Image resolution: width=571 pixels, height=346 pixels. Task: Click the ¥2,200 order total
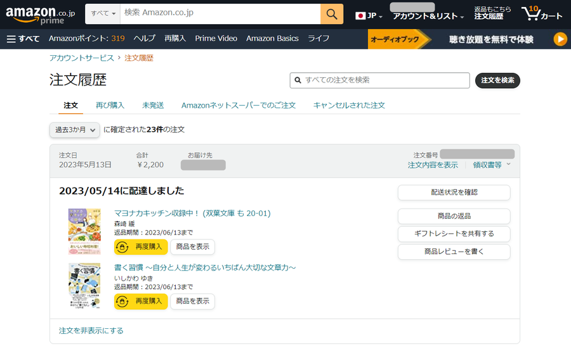[x=150, y=165]
